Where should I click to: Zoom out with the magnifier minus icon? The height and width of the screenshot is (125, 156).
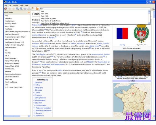coord(21,9)
